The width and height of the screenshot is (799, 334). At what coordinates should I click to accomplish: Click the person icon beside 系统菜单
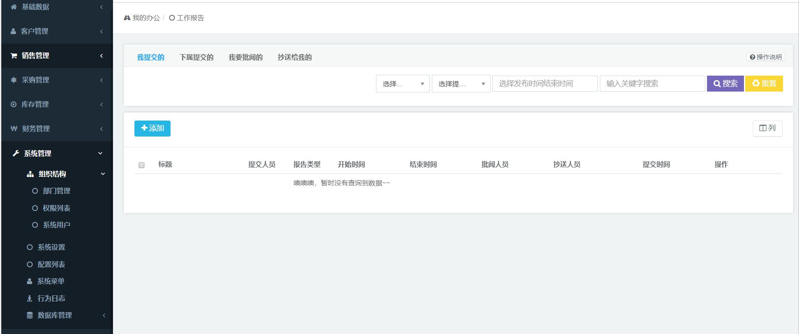[x=29, y=281]
